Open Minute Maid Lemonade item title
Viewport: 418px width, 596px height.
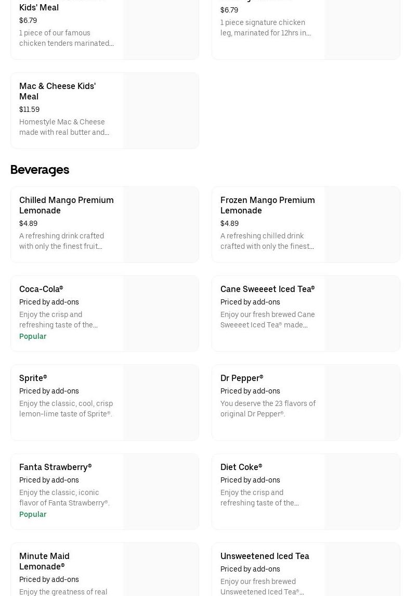[x=44, y=561]
